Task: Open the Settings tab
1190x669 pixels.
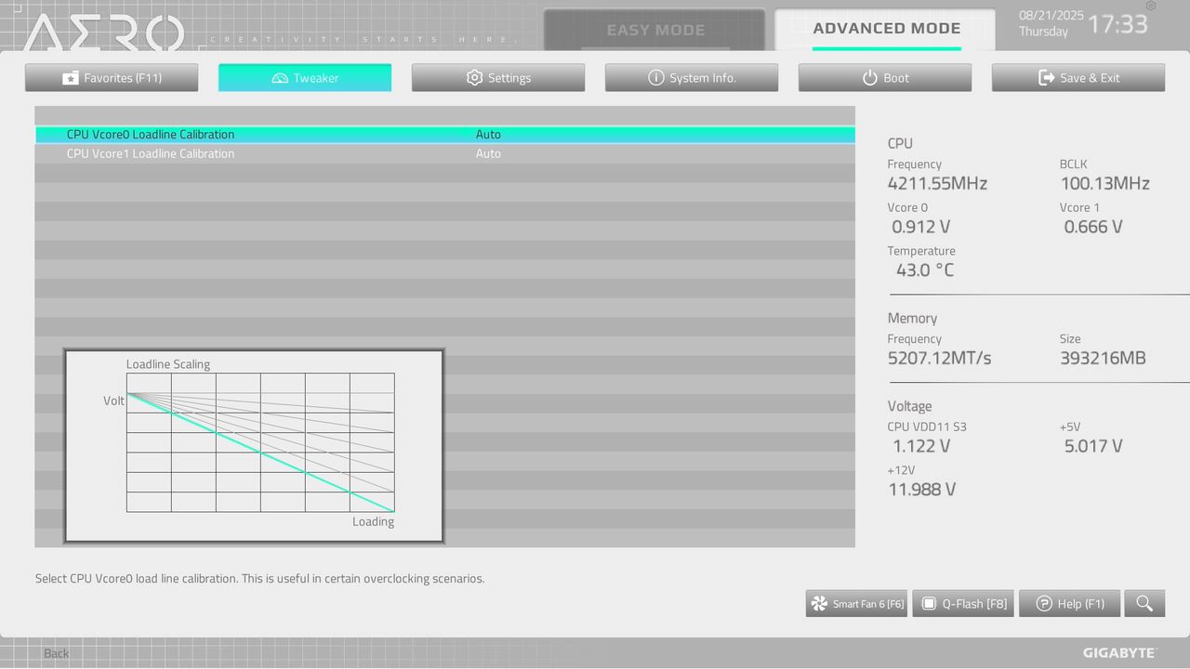Action: coord(498,78)
